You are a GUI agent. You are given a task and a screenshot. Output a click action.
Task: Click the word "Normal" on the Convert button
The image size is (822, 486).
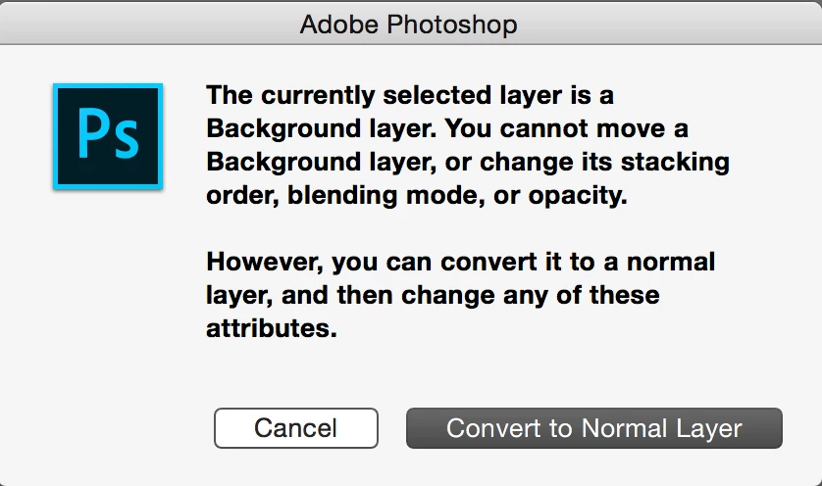pyautogui.click(x=627, y=428)
